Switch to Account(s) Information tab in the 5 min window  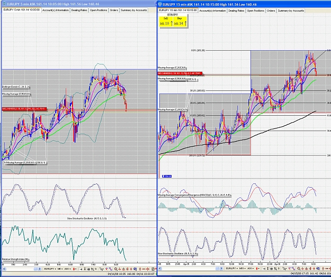point(56,10)
